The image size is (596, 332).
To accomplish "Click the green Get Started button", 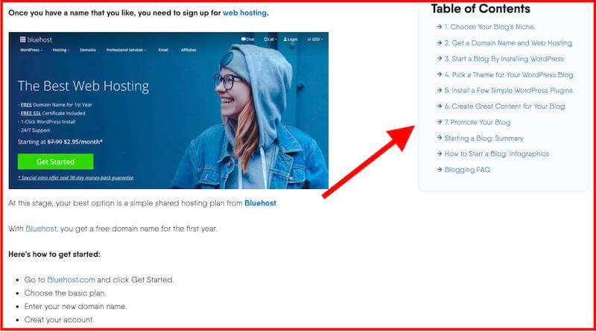I will pos(55,162).
